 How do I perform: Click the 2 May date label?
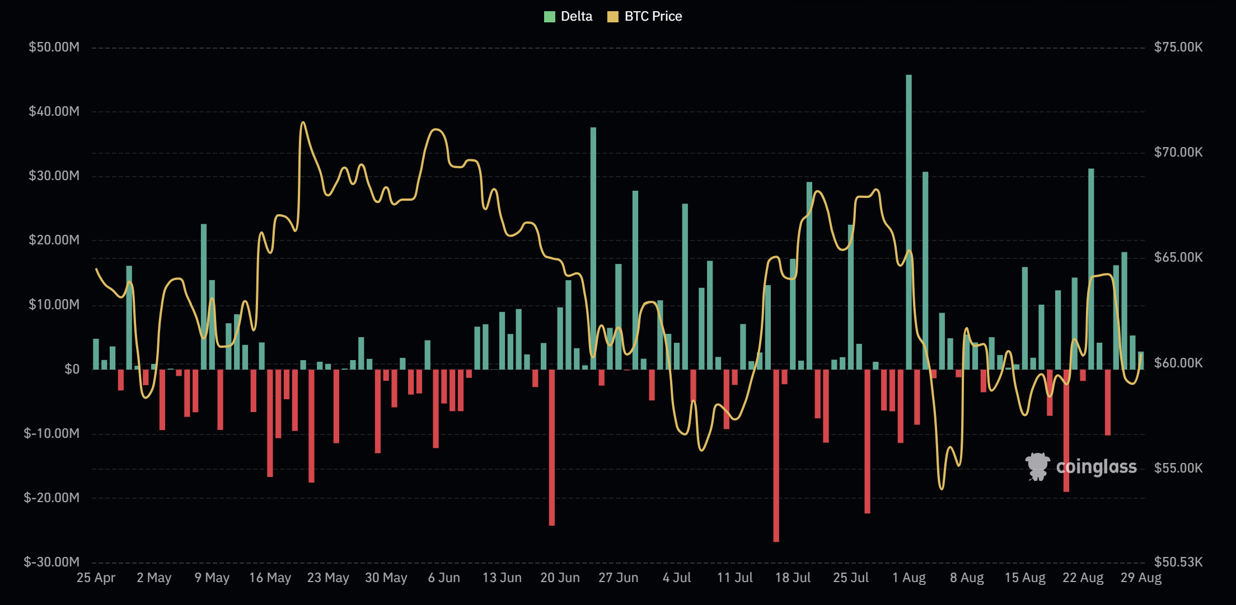[154, 578]
